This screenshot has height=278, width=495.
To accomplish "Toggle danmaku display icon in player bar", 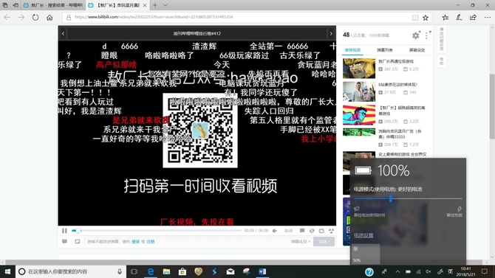I will click(302, 231).
